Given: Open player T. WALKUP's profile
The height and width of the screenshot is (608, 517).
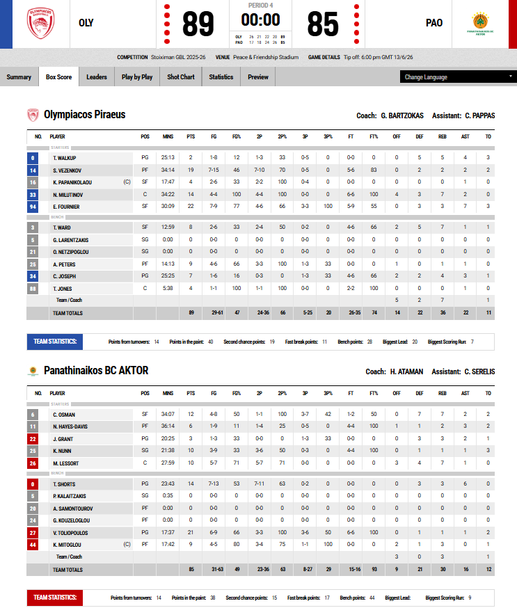Looking at the screenshot, I should click(x=65, y=158).
